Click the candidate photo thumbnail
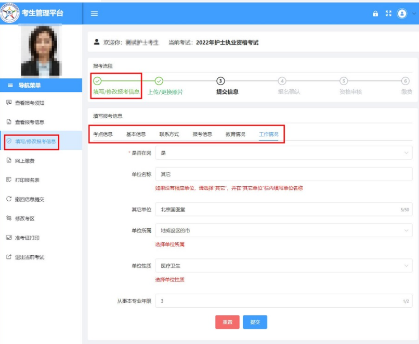The height and width of the screenshot is (344, 419). tap(42, 51)
